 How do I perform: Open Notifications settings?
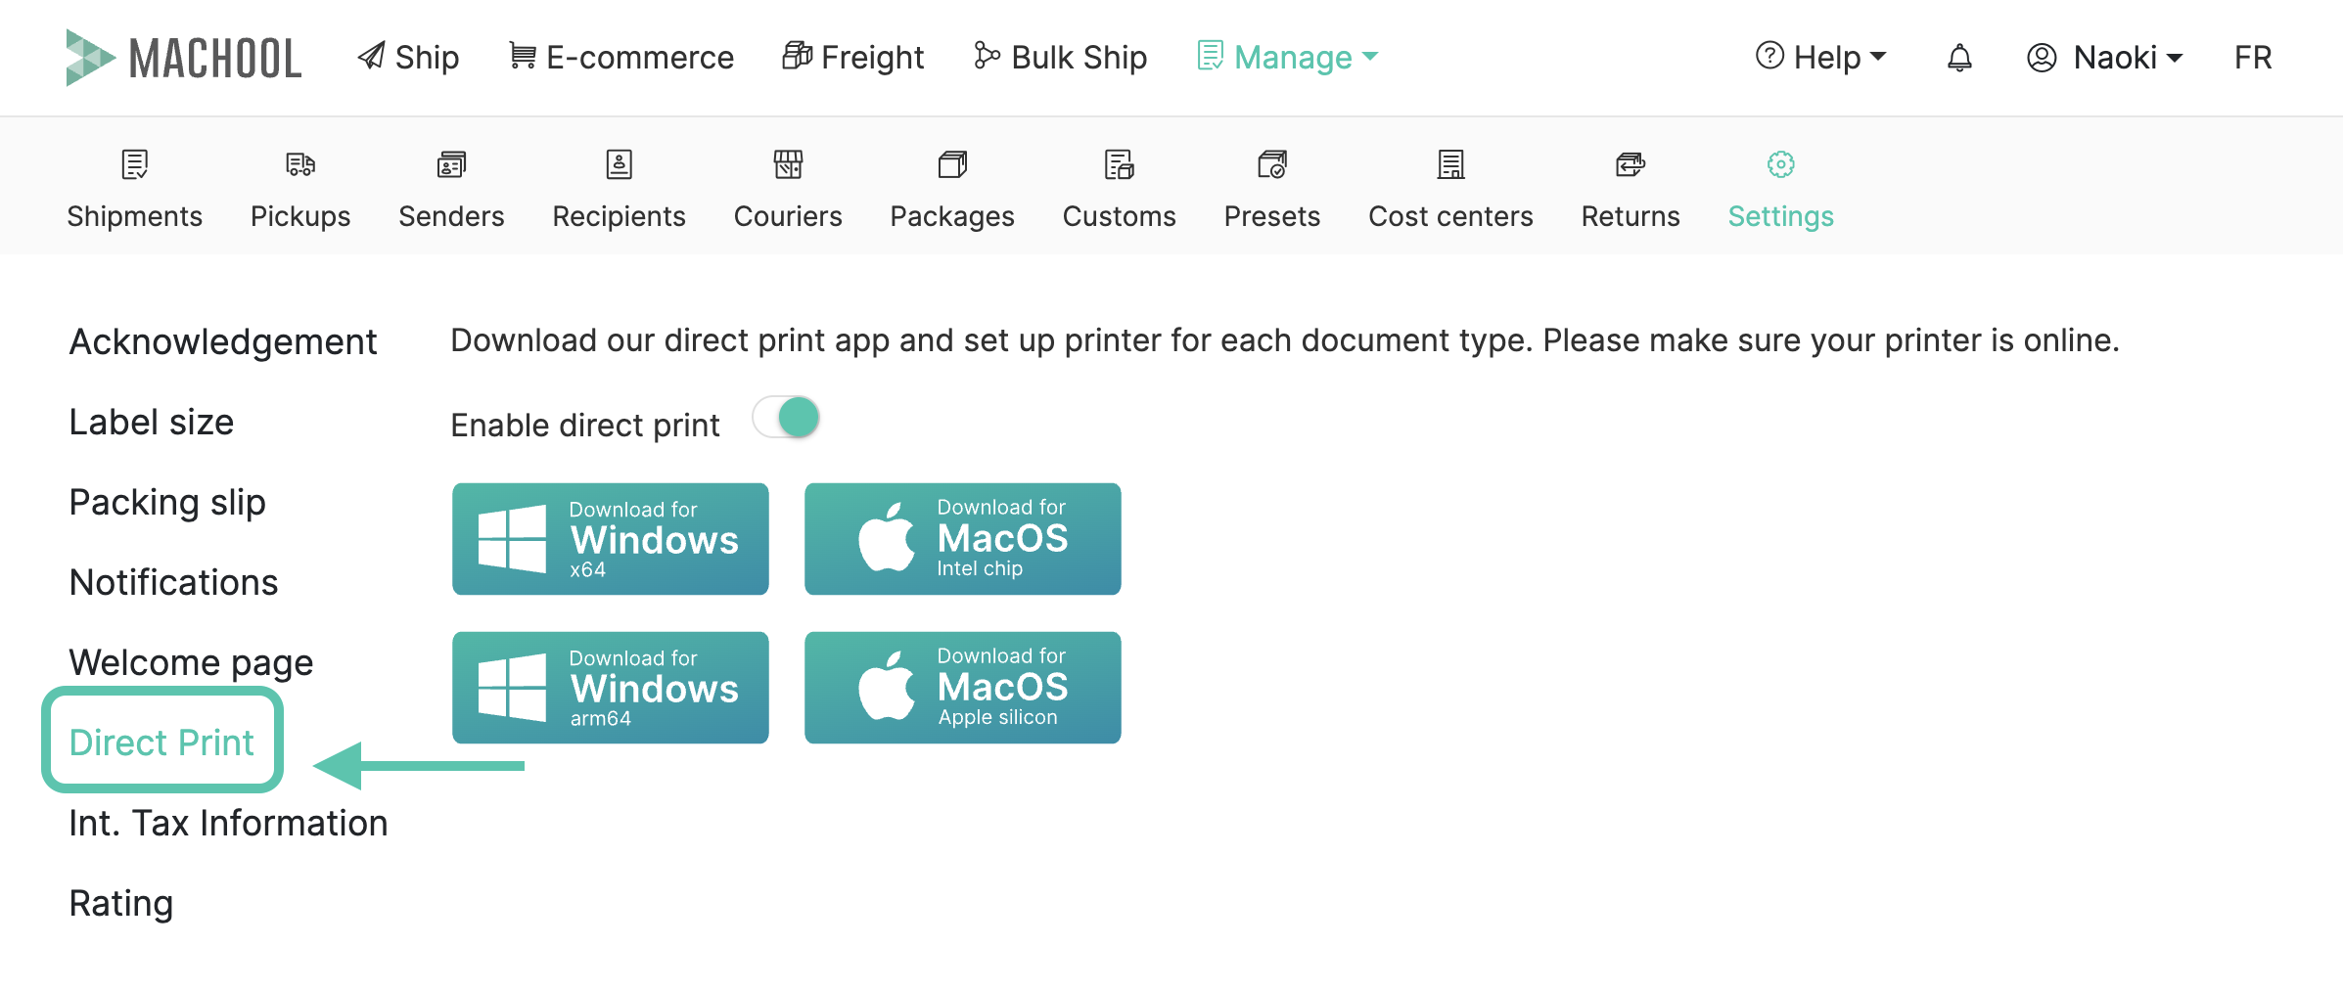(174, 583)
